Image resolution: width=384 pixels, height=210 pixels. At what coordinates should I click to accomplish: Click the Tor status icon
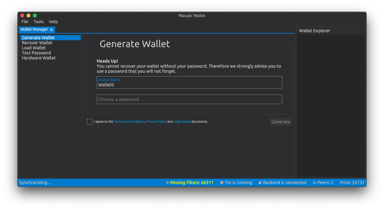tap(222, 183)
